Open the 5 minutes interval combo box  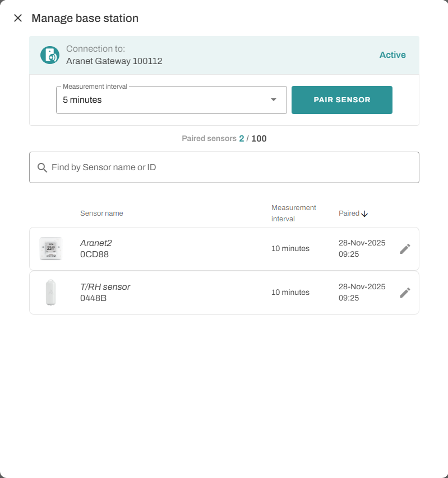(x=163, y=100)
